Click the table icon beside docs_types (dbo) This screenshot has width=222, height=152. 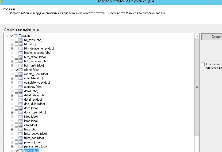21,112
